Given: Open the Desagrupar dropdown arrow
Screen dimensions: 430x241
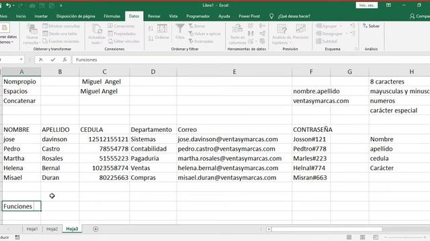Looking at the screenshot, I should [347, 33].
